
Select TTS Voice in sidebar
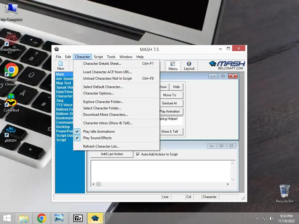coord(64,105)
